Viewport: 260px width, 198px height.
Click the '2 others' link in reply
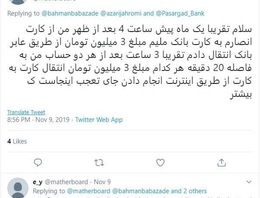[195, 191]
